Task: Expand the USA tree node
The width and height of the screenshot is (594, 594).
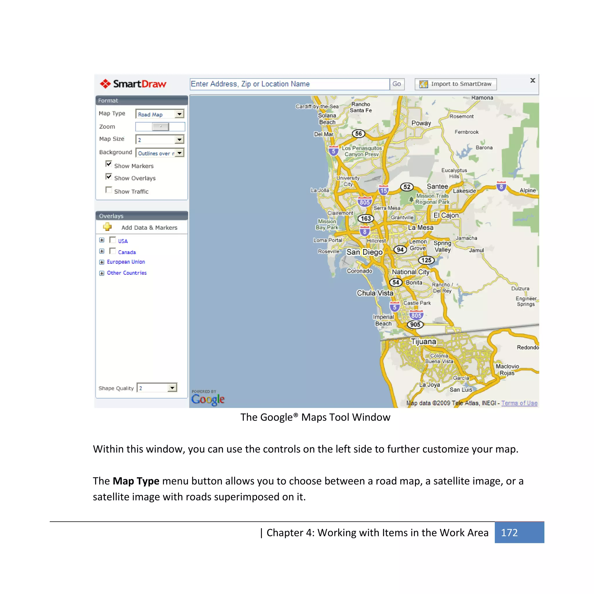Action: click(x=102, y=240)
